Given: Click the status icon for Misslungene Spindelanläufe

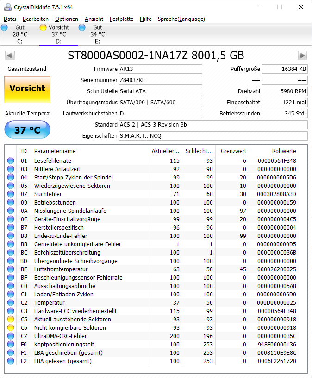Looking at the screenshot, I should click(11, 211).
